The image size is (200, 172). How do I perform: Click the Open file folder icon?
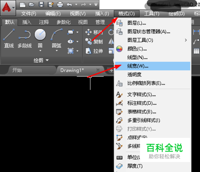pos(32,5)
